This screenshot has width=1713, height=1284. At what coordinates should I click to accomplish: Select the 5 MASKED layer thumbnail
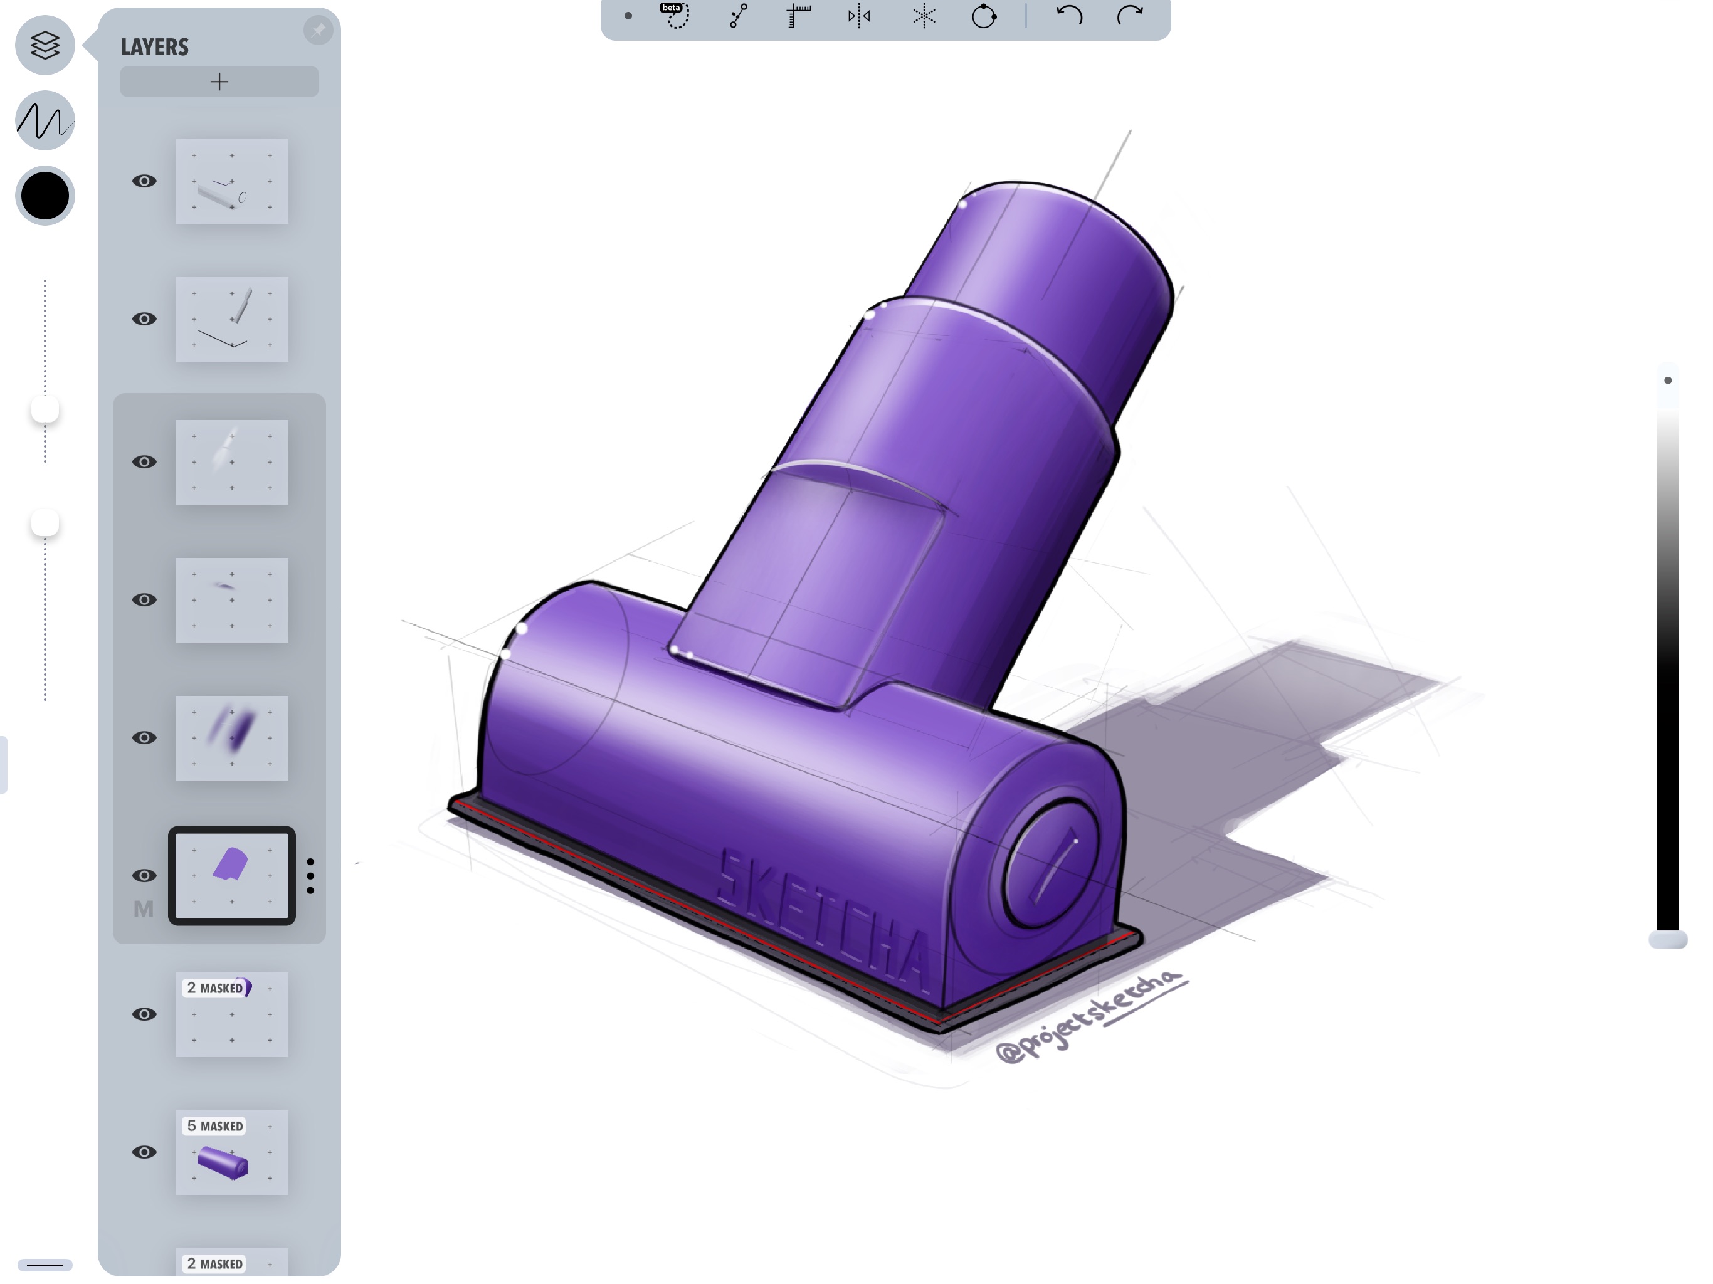231,1152
